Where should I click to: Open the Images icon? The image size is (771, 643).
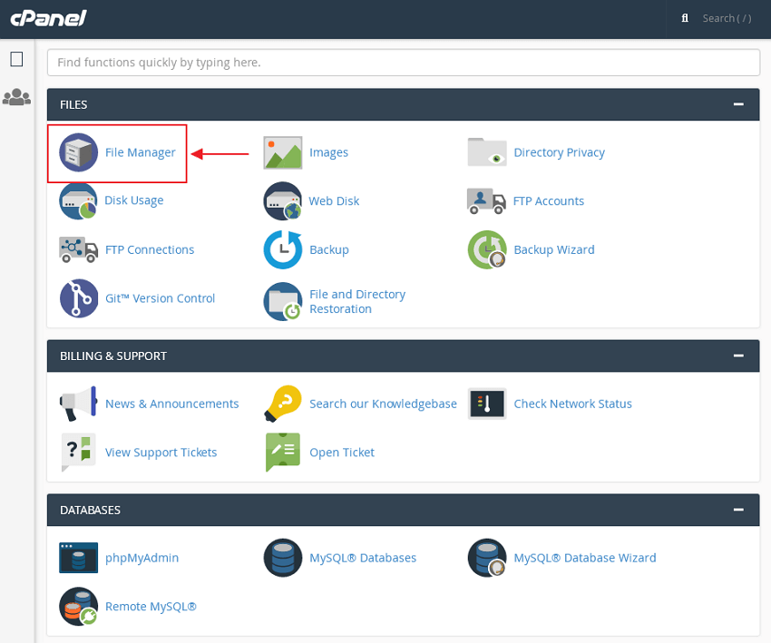click(283, 152)
